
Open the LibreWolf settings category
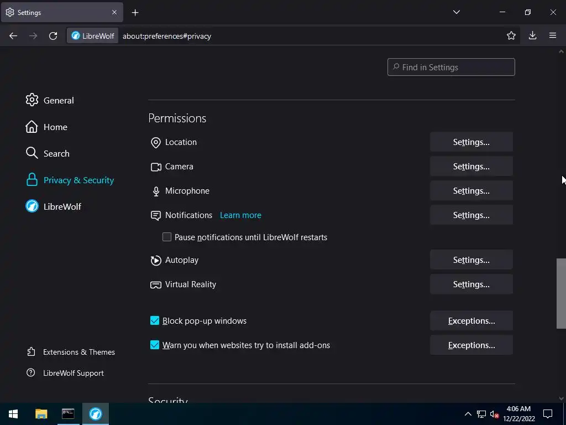pos(54,206)
